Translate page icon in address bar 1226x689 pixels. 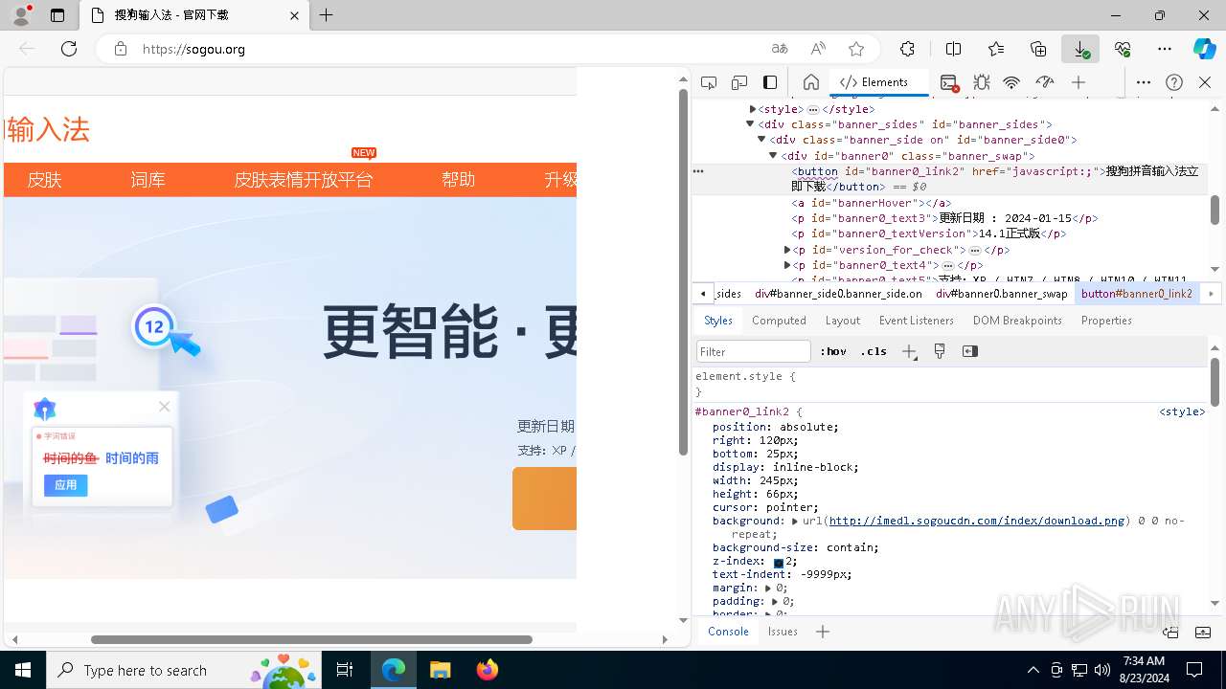[x=780, y=49]
